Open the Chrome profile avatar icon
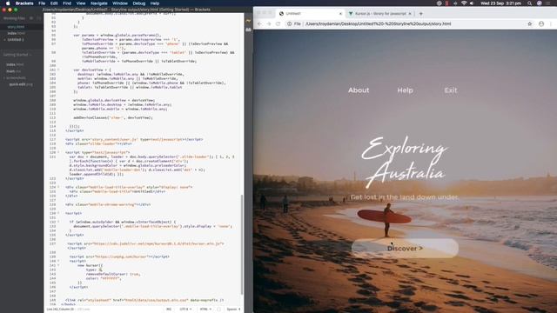557x313 pixels. click(x=541, y=23)
